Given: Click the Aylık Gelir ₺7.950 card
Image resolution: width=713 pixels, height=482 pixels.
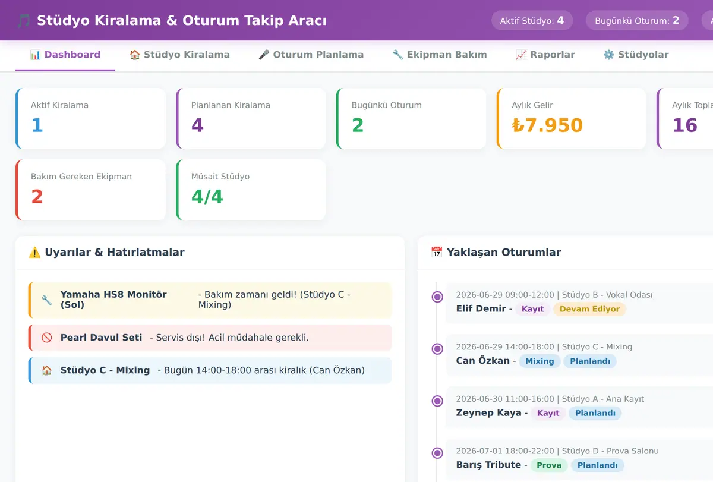Looking at the screenshot, I should tap(572, 118).
